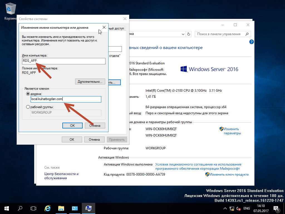Screen dimensions: 285x214
Task: Switch ENG input language indicator
Action: click(247, 208)
